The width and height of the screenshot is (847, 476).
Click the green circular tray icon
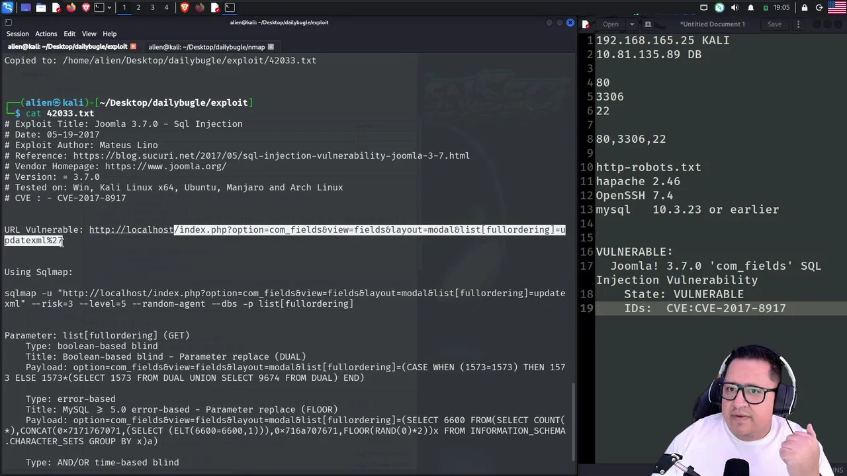click(x=719, y=7)
